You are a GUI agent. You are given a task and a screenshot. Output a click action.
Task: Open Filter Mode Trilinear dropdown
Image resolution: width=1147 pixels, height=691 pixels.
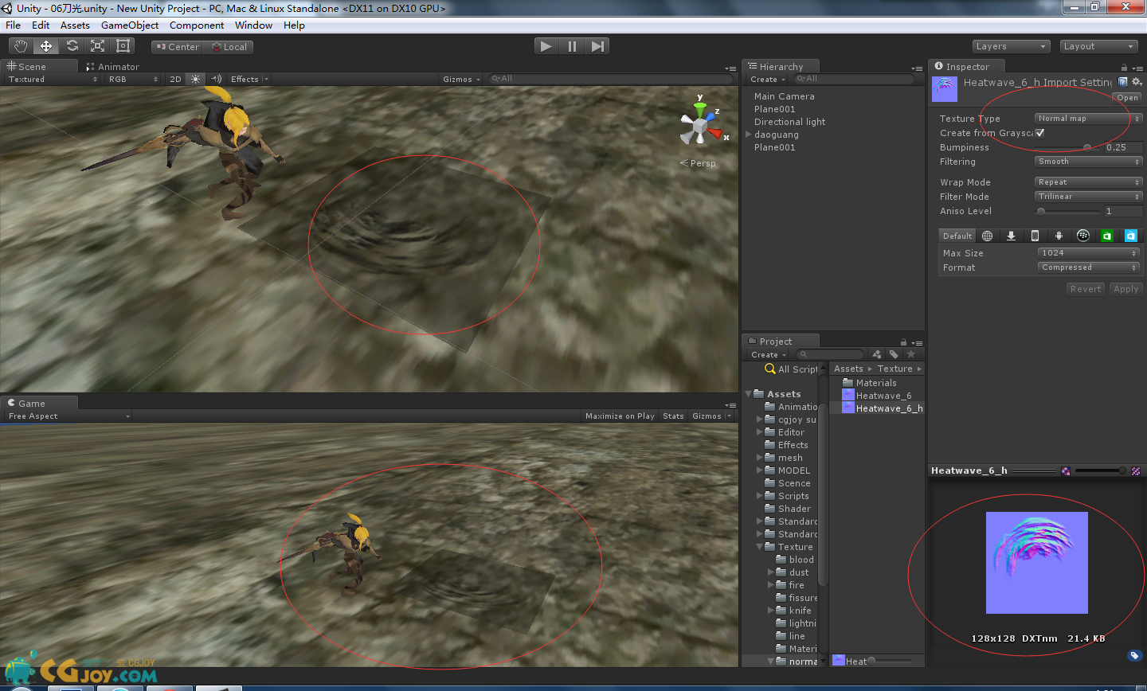click(x=1088, y=197)
